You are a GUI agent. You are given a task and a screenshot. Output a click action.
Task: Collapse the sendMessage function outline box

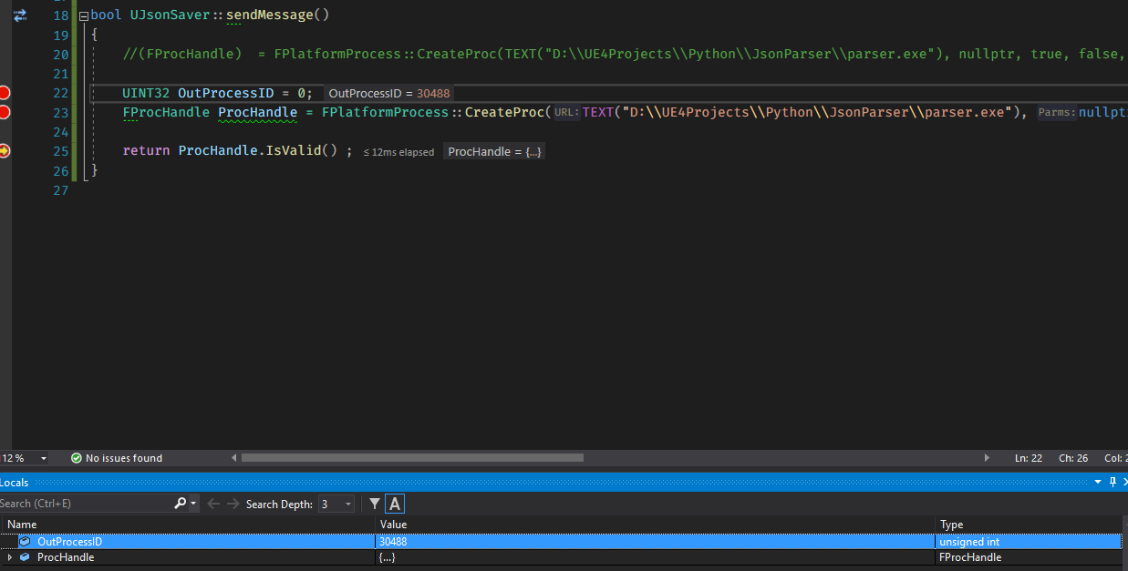[x=84, y=16]
